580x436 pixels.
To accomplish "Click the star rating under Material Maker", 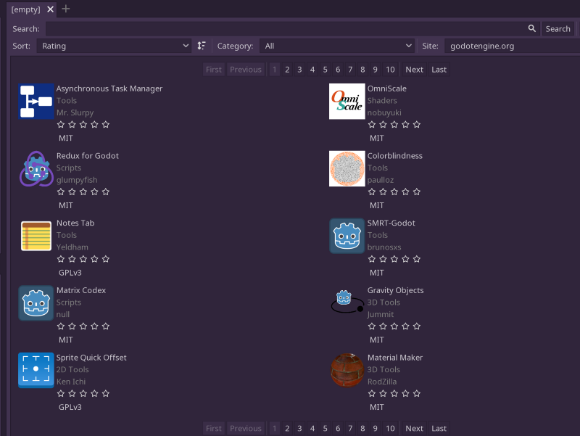I will tap(394, 393).
